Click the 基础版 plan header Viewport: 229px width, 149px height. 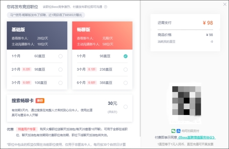pos(37,36)
